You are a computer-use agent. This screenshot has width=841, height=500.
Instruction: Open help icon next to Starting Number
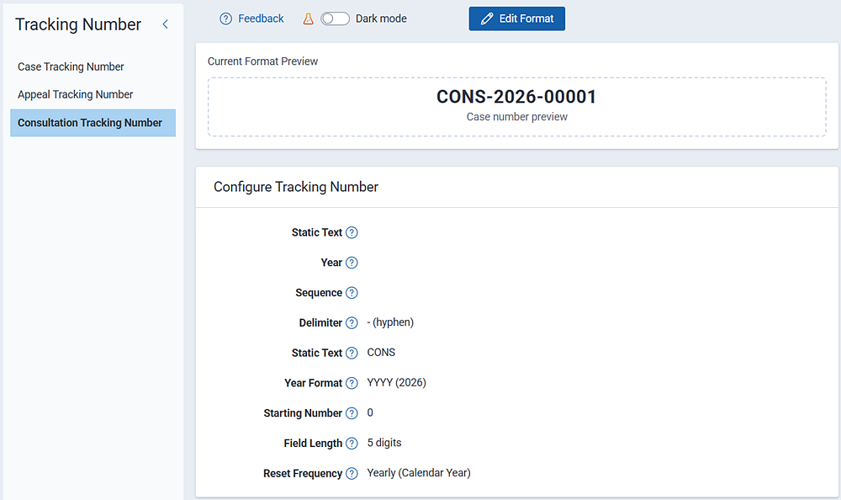tap(352, 413)
